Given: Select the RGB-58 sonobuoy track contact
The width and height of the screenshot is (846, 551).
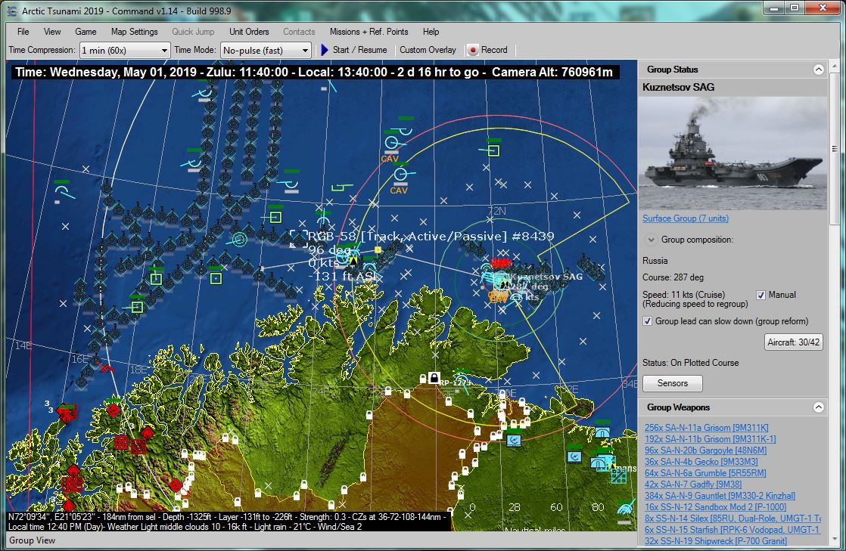Looking at the screenshot, I should [298, 239].
